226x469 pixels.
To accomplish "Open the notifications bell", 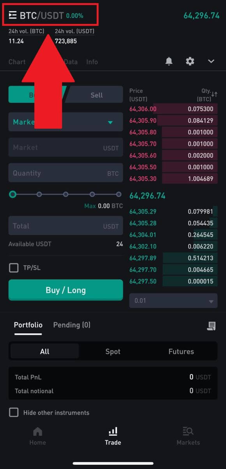I will pos(169,61).
